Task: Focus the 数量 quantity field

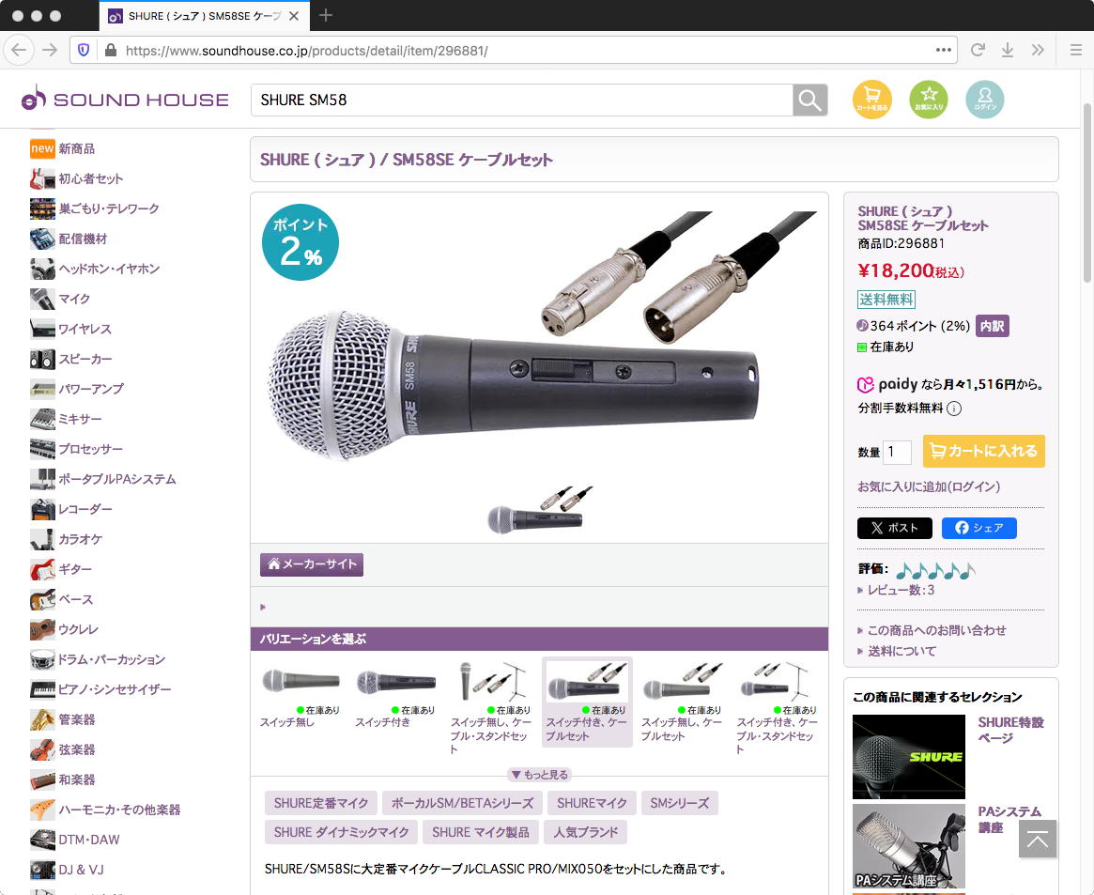Action: pyautogui.click(x=897, y=452)
